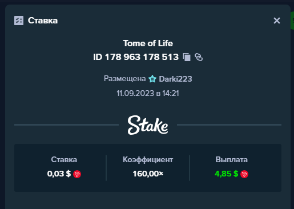This screenshot has height=209, width=294.
Task: Click the green 4,85 $ payout amount
Action: [x=226, y=174]
